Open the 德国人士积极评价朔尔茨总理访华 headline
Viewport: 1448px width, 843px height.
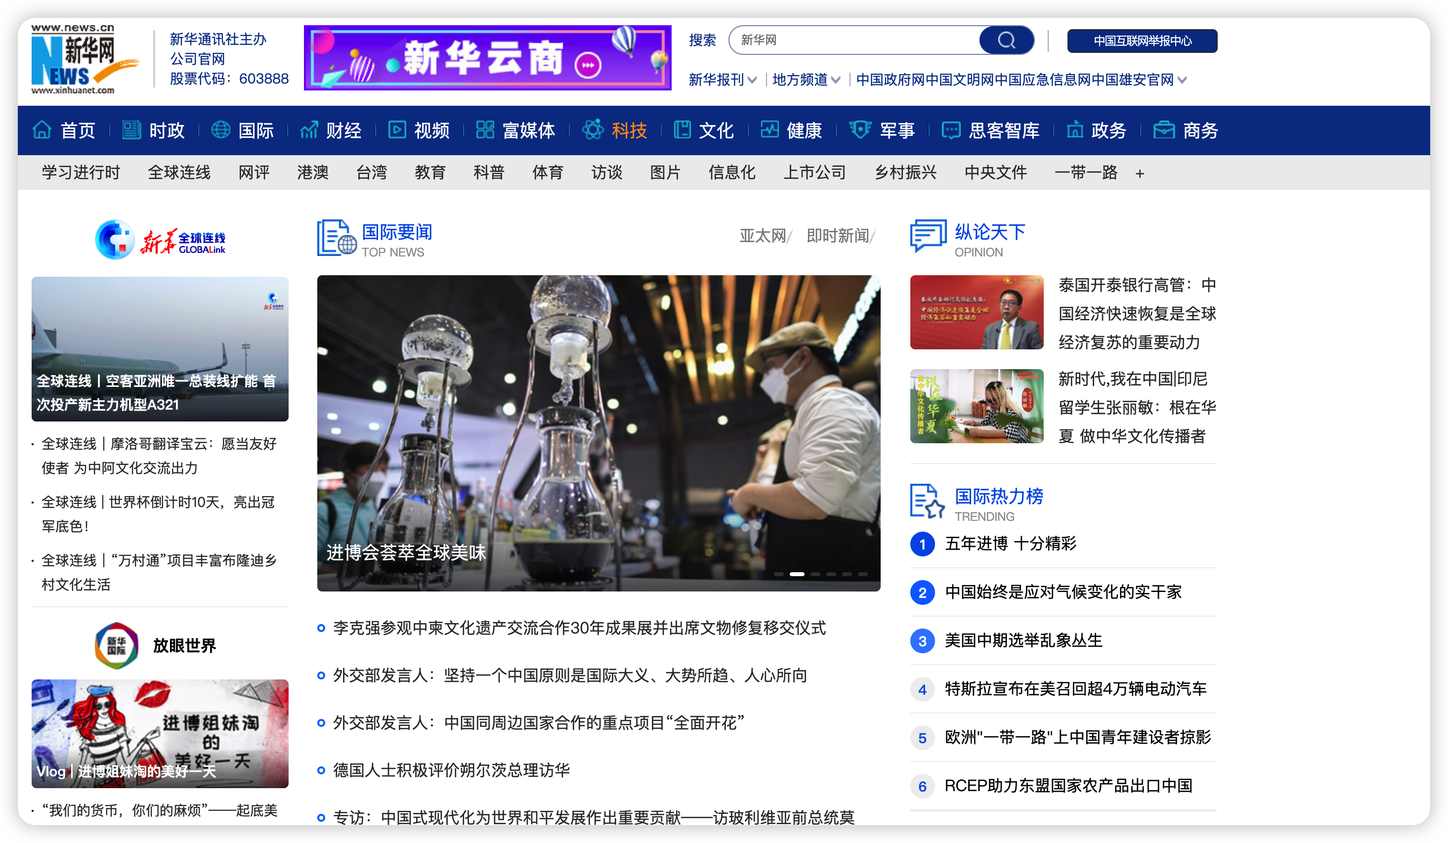[453, 770]
